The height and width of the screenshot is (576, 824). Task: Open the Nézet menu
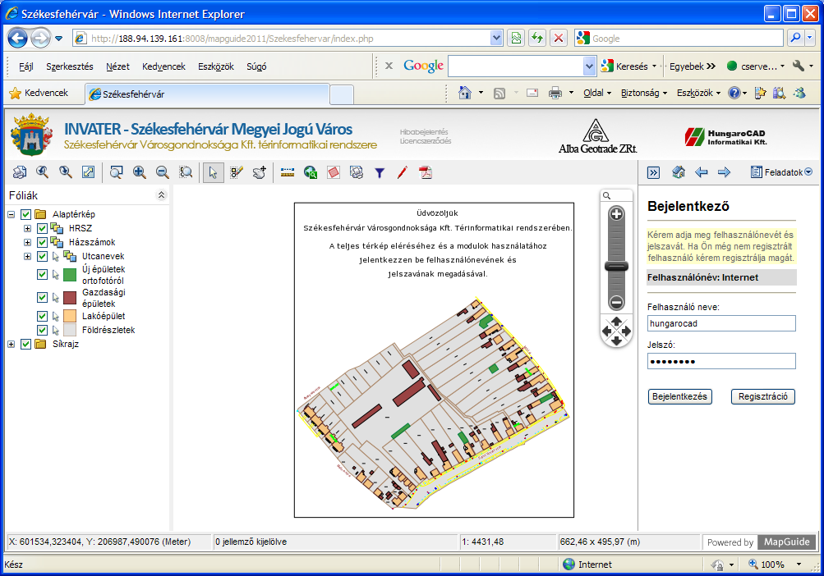click(117, 66)
